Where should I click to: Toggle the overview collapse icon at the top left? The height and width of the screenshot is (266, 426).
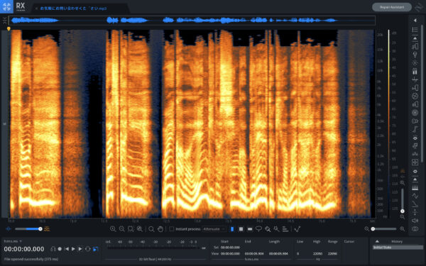point(5,21)
